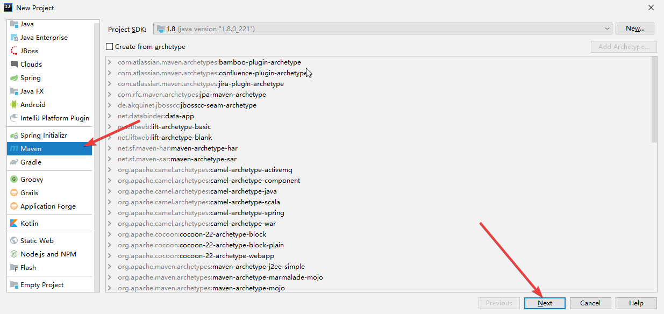Image resolution: width=664 pixels, height=314 pixels.
Task: Select Java project type label
Action: click(x=27, y=24)
